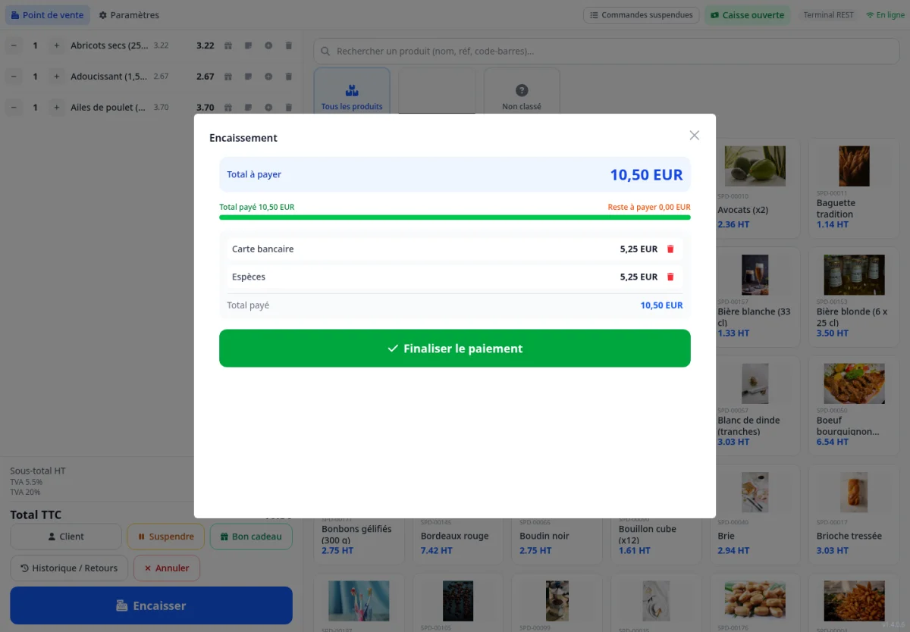Viewport: 910px width, 632px height.
Task: Click the En ligne connection indicator
Action: [885, 15]
